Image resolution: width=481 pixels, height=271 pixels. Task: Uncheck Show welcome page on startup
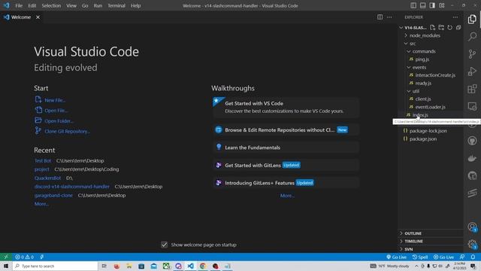click(165, 245)
